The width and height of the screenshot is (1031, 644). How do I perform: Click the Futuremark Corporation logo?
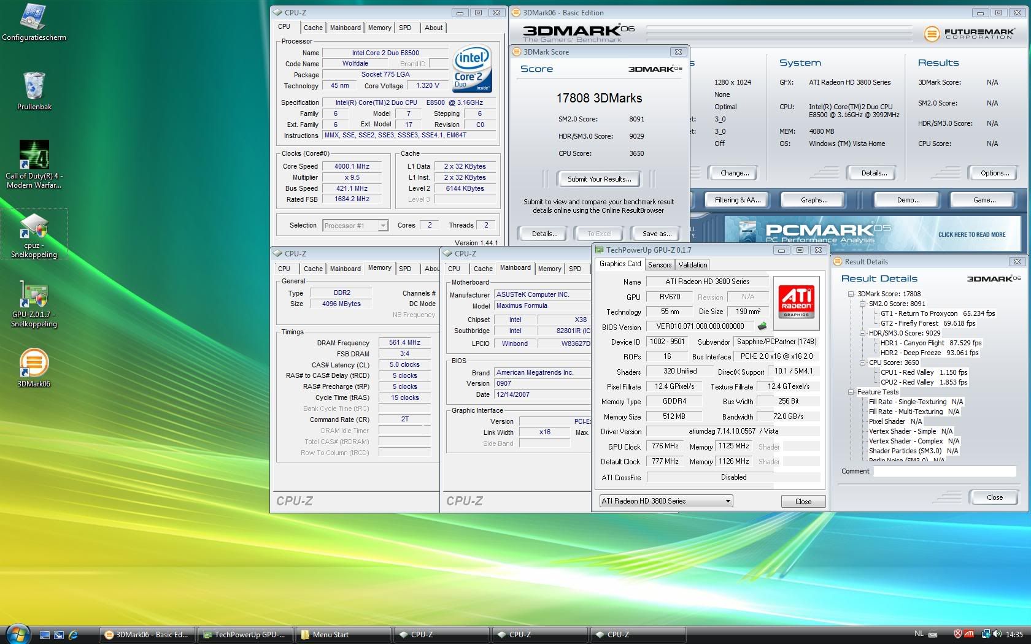(968, 34)
